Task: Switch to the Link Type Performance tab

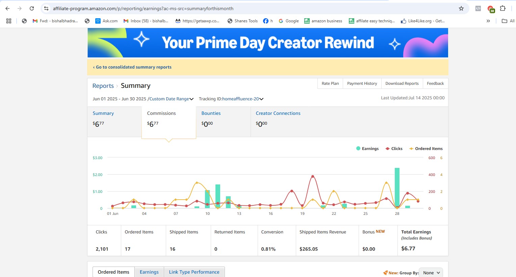Action: coord(194,272)
